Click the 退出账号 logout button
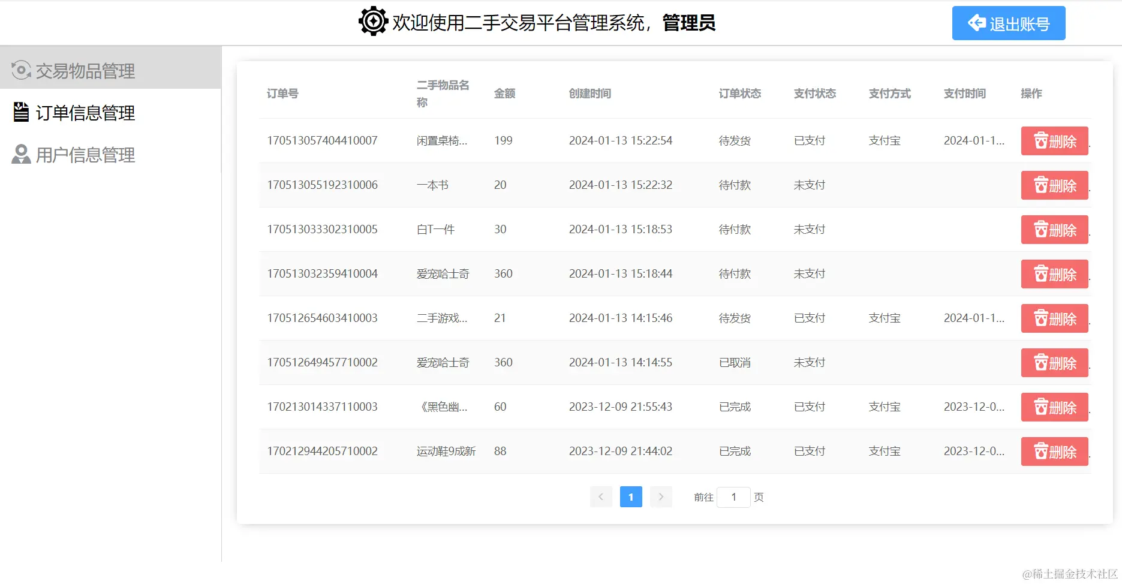This screenshot has height=584, width=1122. click(x=1009, y=23)
